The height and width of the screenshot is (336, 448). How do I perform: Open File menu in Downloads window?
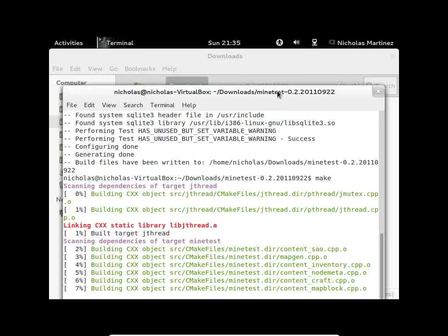[x=57, y=69]
